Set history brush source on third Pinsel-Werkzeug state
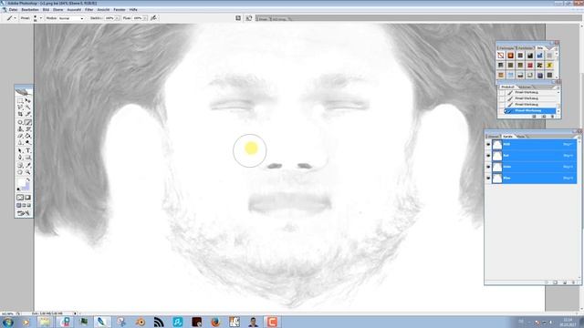Image resolution: width=584 pixels, height=328 pixels. [501, 105]
